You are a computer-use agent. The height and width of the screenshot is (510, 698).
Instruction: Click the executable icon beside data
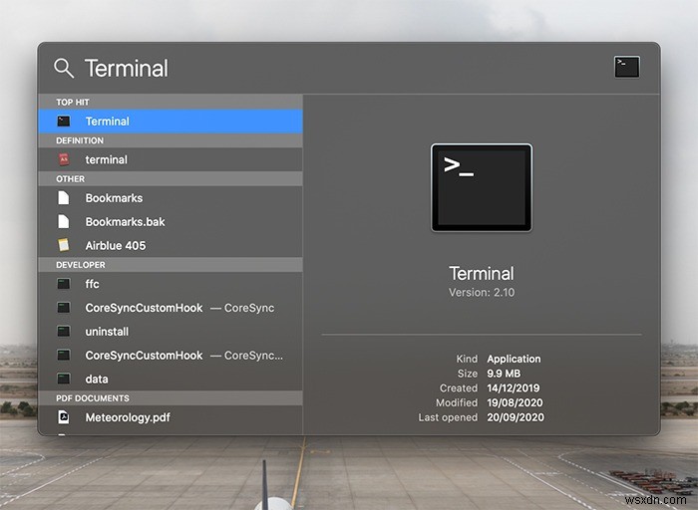[x=64, y=379]
